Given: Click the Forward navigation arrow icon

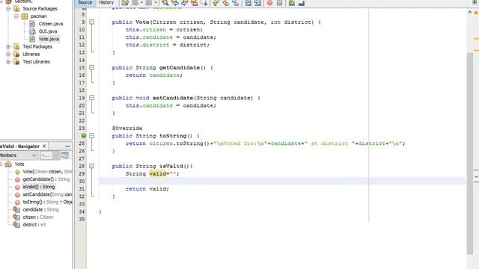Looking at the screenshot, I should coord(149,3).
